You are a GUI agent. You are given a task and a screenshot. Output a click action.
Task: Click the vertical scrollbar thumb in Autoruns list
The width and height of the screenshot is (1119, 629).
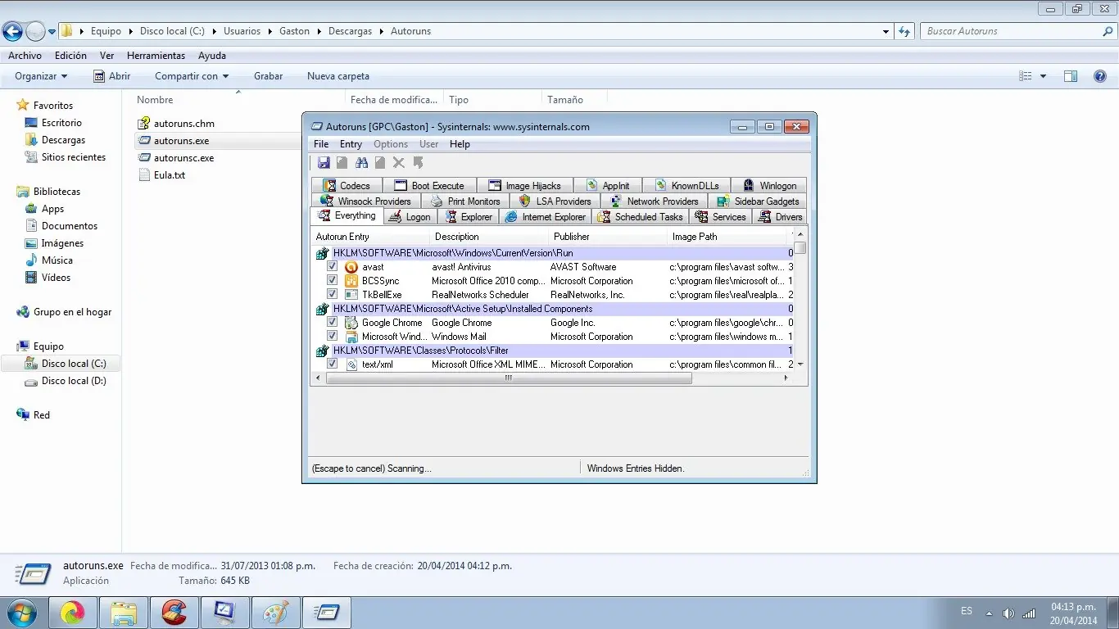click(800, 247)
